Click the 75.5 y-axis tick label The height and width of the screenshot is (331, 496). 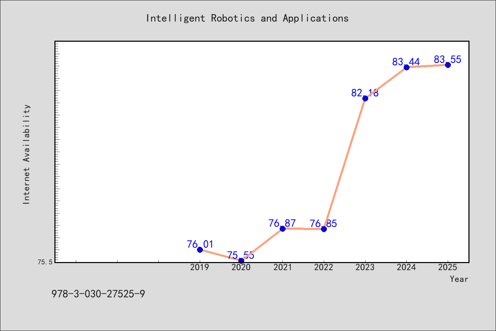click(45, 262)
